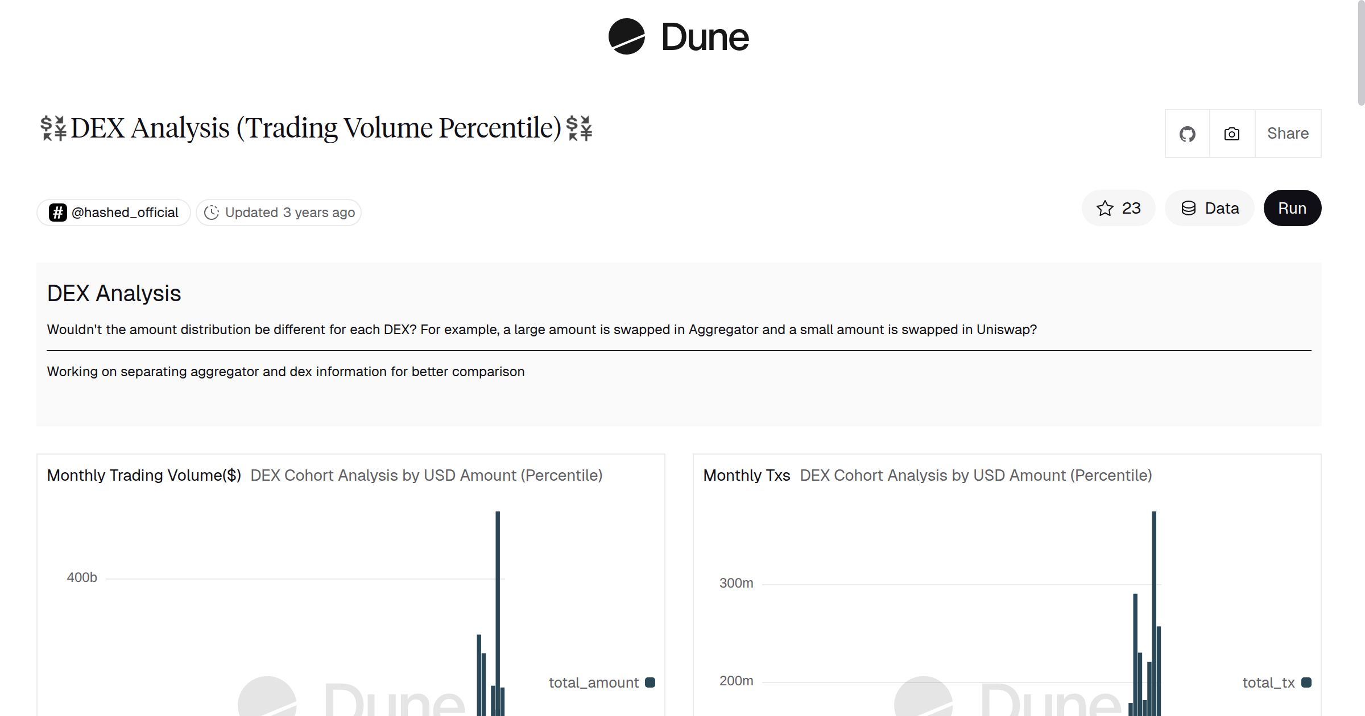Select the Monthly Trading Volume($) chart title
The width and height of the screenshot is (1365, 716).
point(144,475)
